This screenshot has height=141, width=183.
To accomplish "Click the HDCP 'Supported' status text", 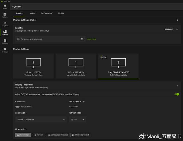I will tap(73, 106).
